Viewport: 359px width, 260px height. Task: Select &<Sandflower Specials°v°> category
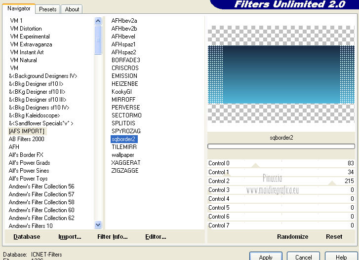pos(41,123)
